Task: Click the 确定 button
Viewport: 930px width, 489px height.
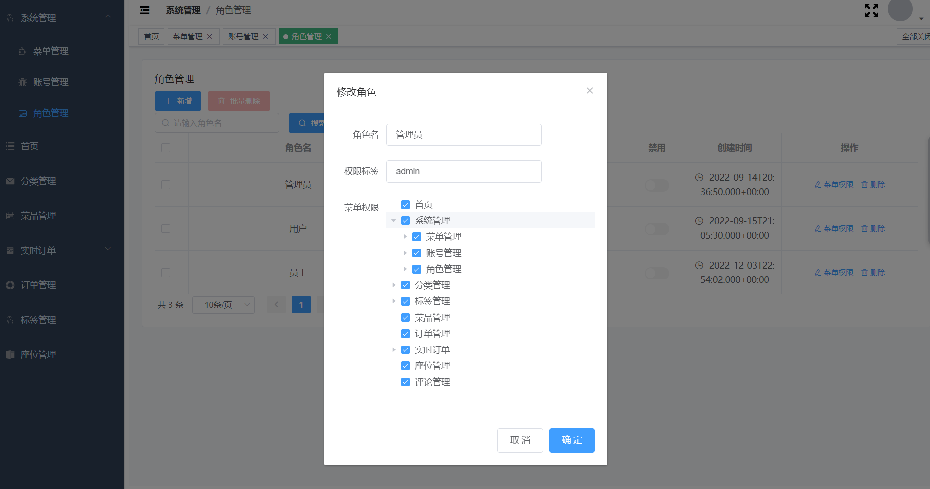Action: coord(572,441)
